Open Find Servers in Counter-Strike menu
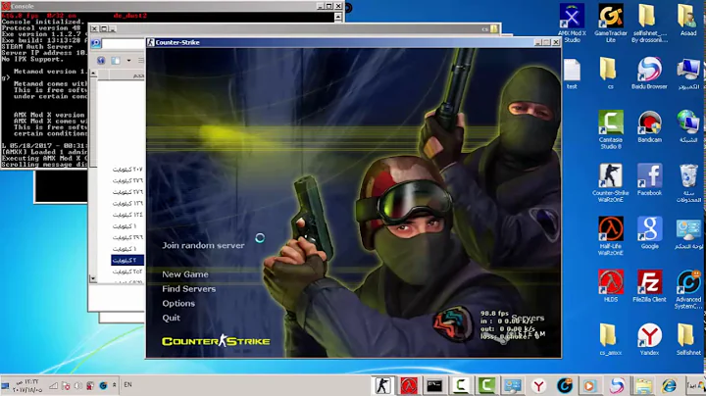 (188, 288)
